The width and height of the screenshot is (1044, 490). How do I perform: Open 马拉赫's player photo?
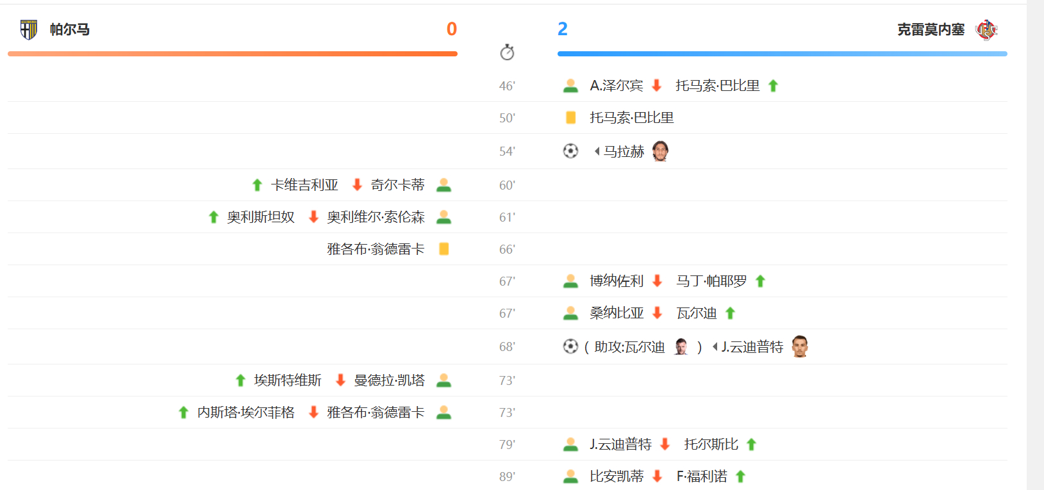[x=660, y=151]
